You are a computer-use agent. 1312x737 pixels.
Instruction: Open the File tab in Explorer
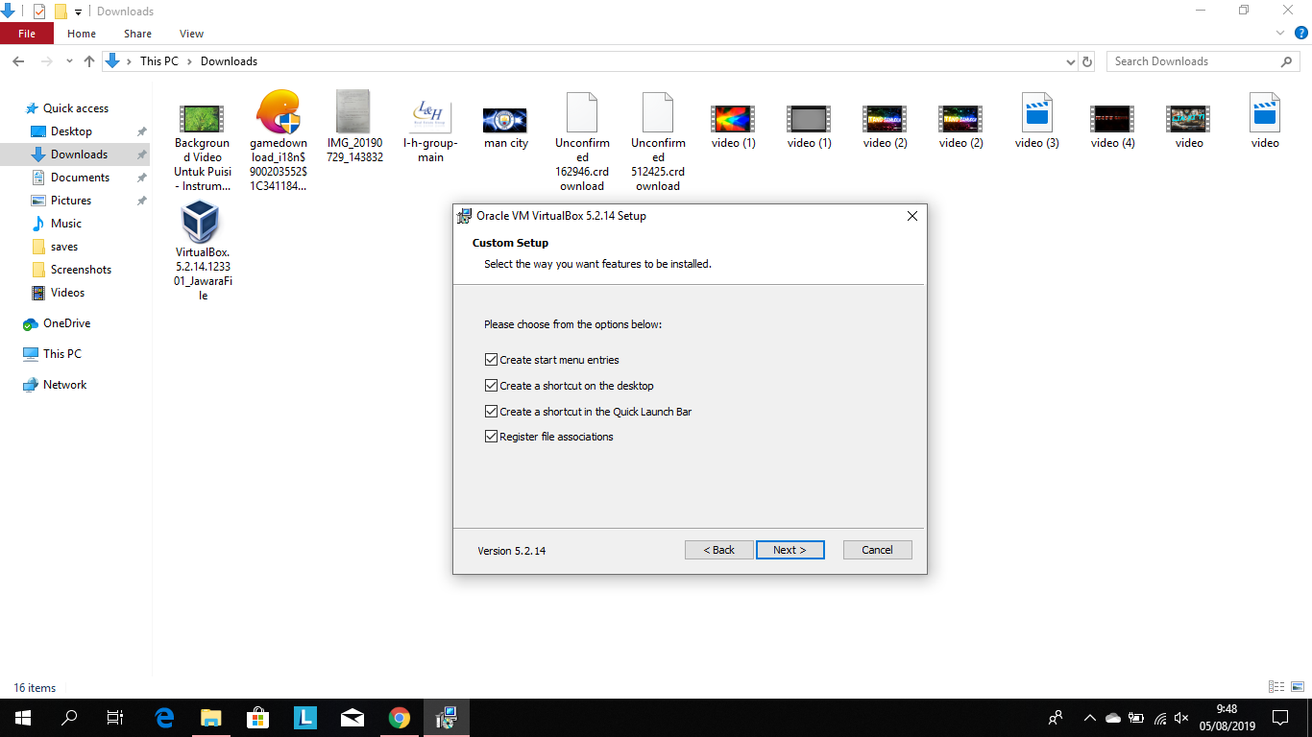[27, 34]
